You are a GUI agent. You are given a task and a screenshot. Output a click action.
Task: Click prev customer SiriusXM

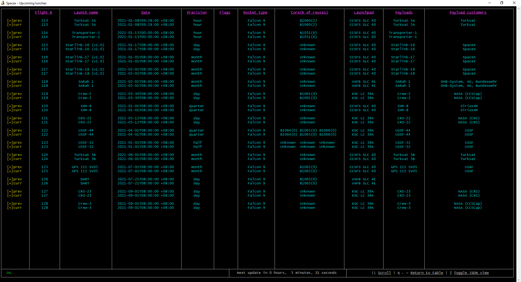469,106
